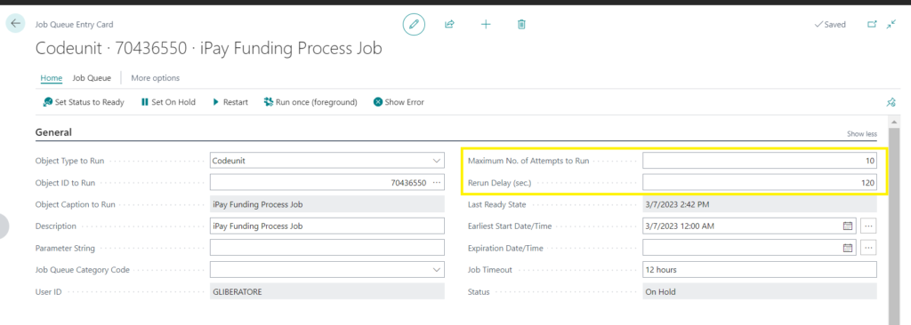Screen dimensions: 911x325
Task: Click the Rerun Delay (sec.) field
Action: (x=760, y=183)
